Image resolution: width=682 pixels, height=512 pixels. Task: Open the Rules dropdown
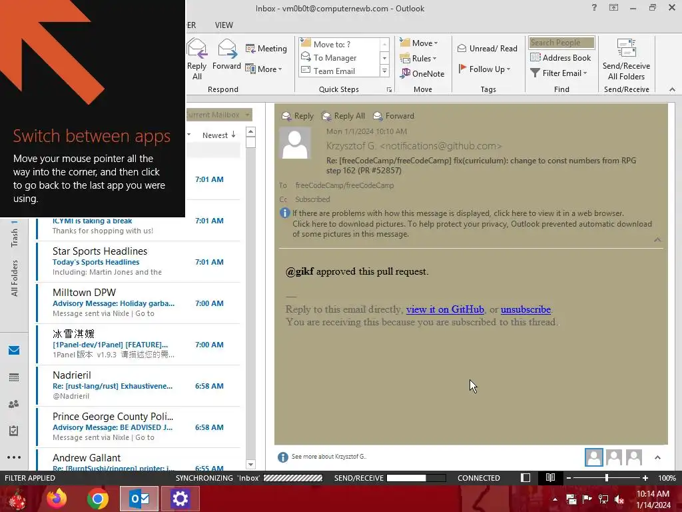418,59
